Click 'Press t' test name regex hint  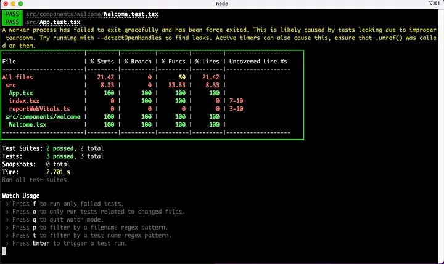92,236
